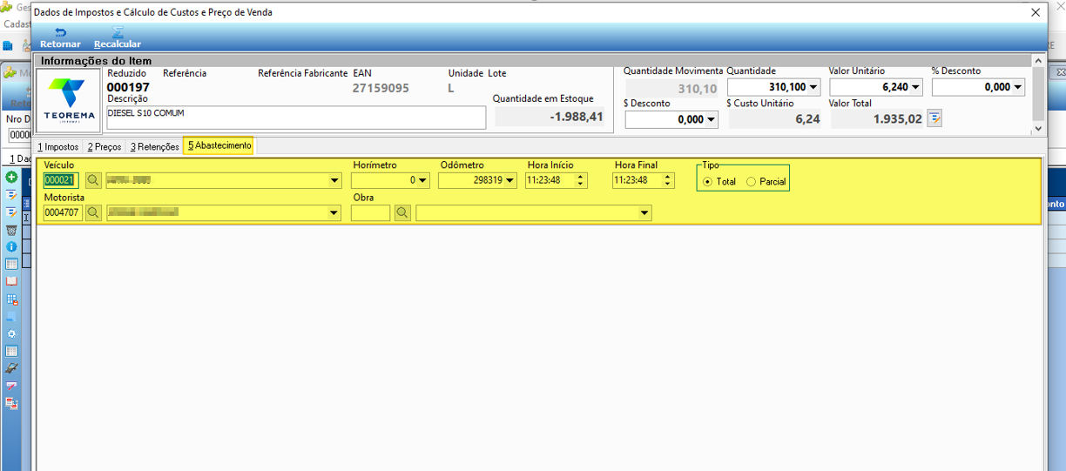The height and width of the screenshot is (471, 1066).
Task: Click the Descrição field DIESEL S10 COMUM
Action: 296,118
